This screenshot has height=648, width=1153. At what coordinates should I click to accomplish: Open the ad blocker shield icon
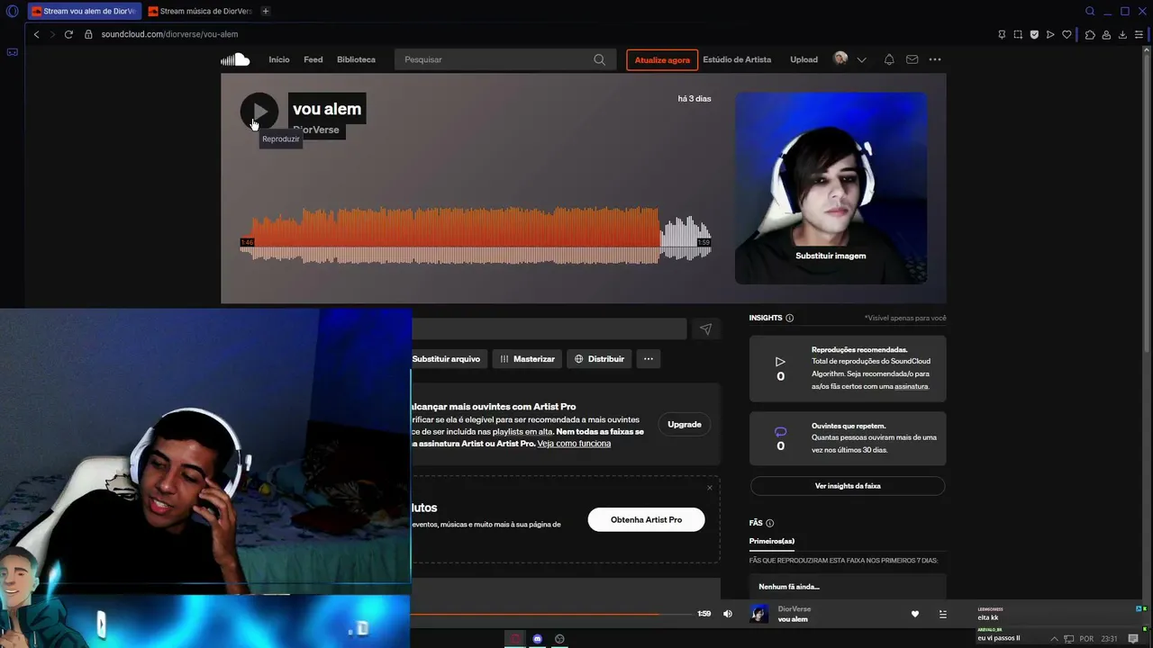pos(1034,34)
